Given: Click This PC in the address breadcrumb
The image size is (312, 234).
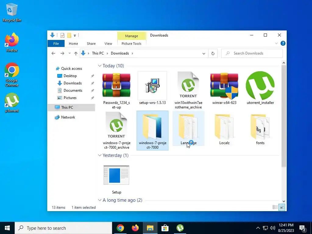Looking at the screenshot, I should pyautogui.click(x=98, y=53).
